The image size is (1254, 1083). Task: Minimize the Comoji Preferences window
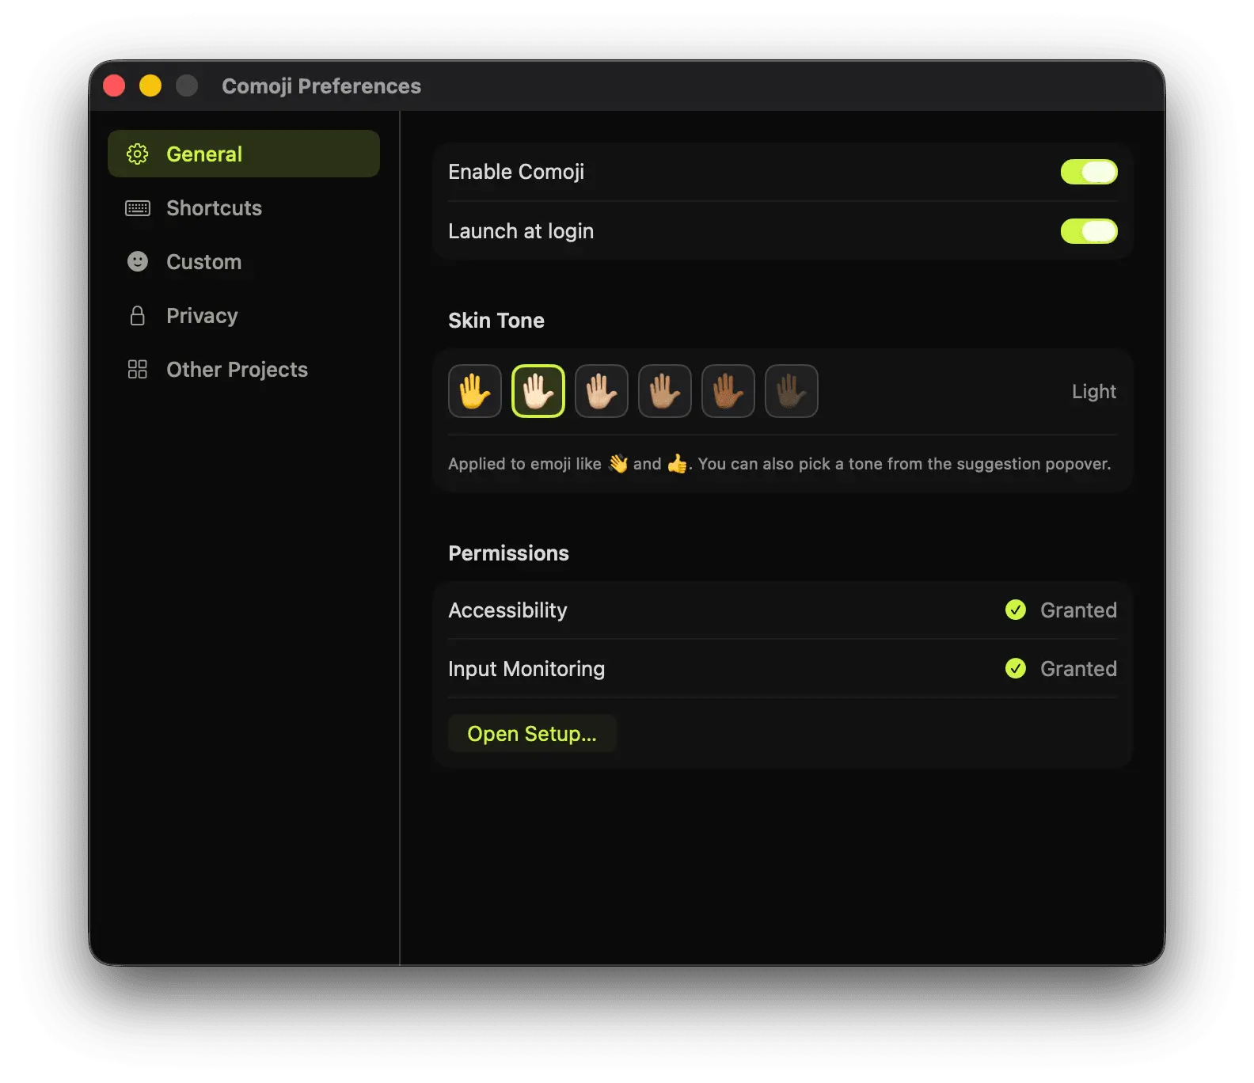(x=150, y=85)
